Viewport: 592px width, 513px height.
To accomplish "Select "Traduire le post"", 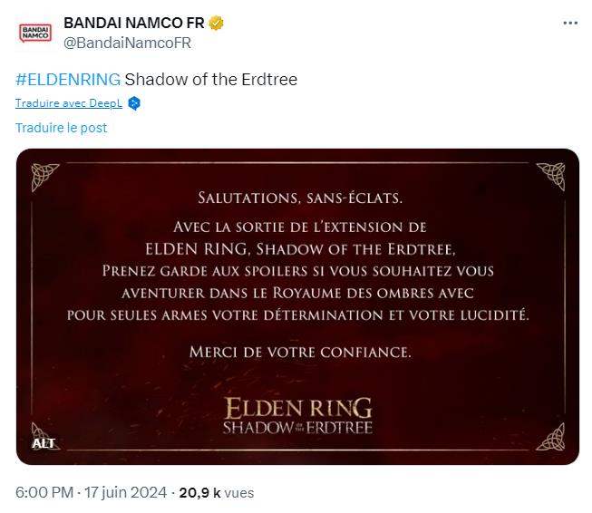I will click(61, 128).
